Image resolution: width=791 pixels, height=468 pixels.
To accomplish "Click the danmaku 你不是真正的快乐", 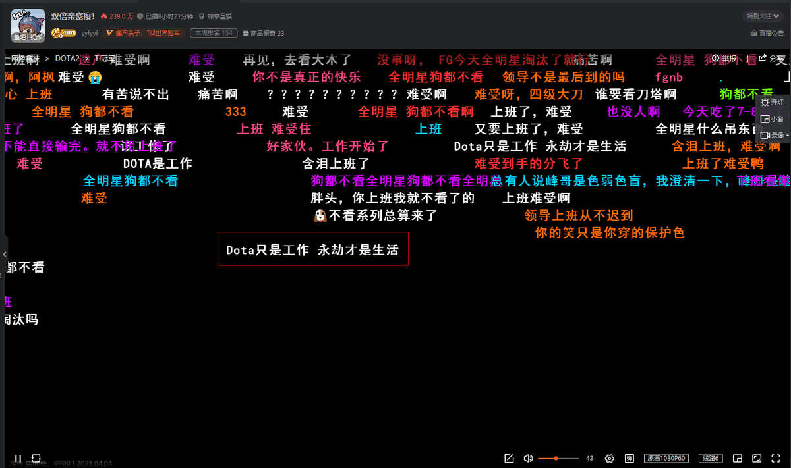I will point(307,77).
